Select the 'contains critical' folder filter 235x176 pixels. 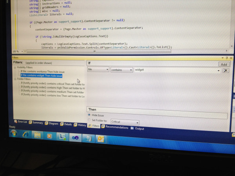click(x=53, y=84)
